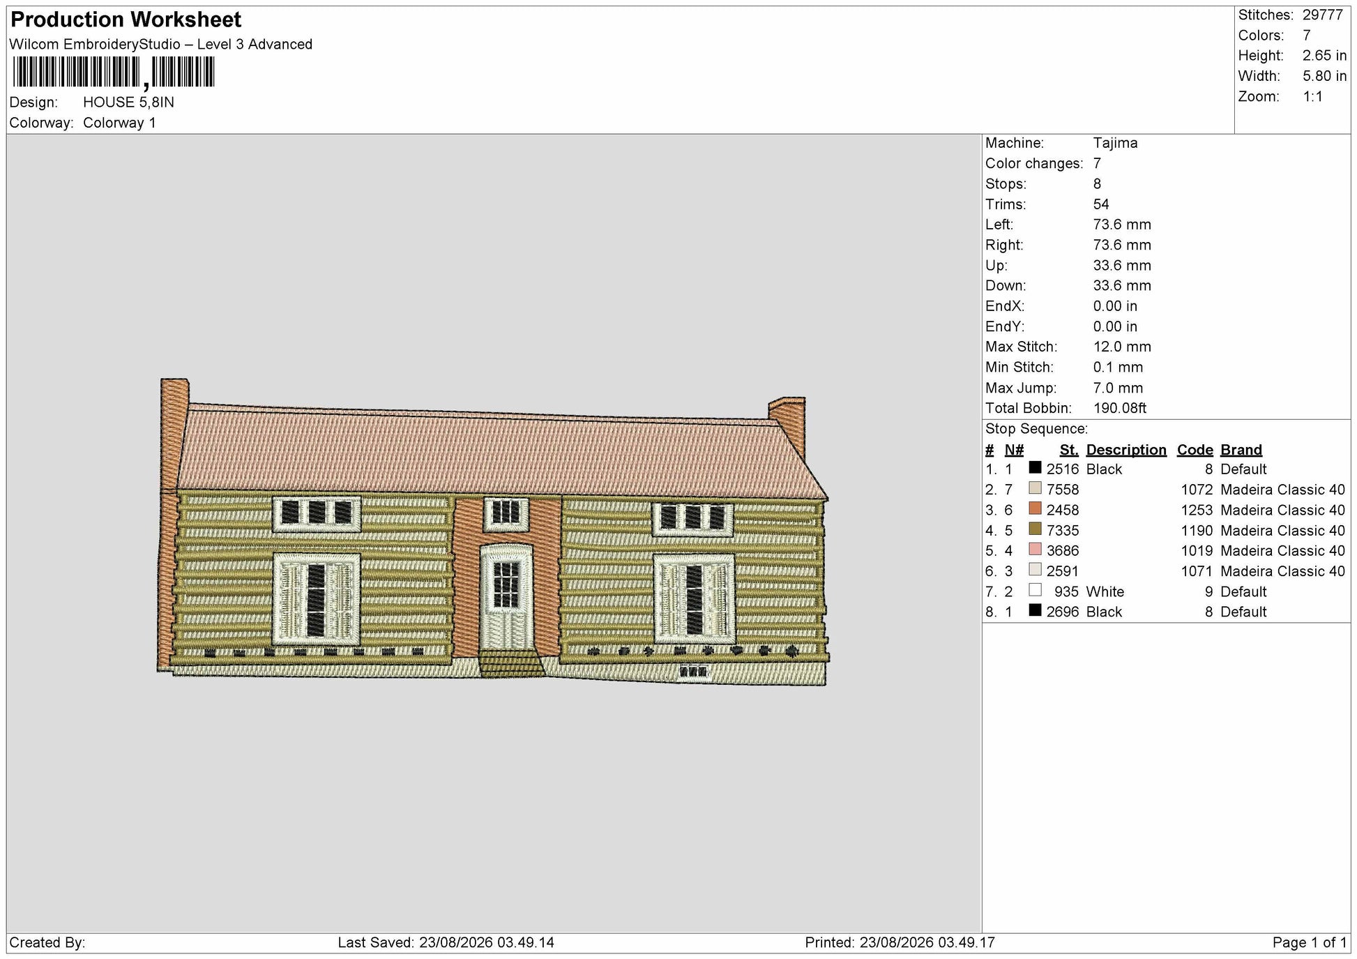This screenshot has height=959, width=1357.
Task: Click the orange swatch for code 1253
Action: (1035, 508)
